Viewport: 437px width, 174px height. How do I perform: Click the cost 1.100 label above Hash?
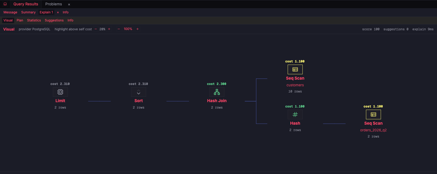click(x=295, y=106)
